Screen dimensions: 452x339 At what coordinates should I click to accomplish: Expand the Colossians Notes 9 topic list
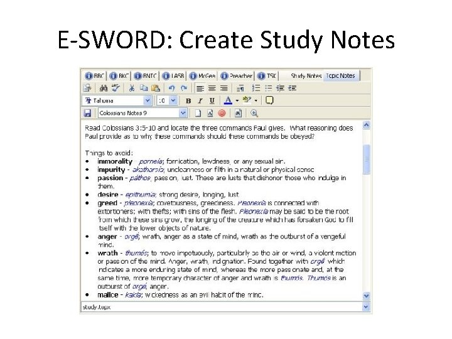click(183, 113)
